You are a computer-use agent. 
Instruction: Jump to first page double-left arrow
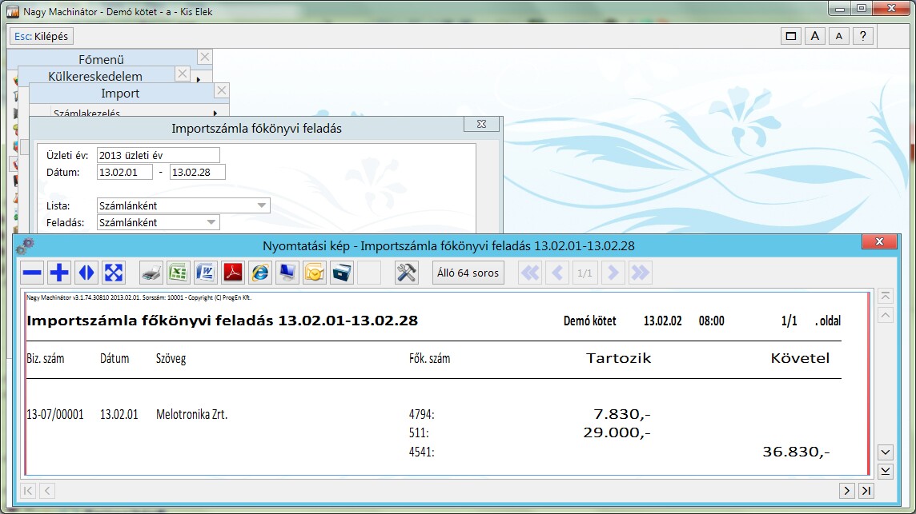point(530,273)
